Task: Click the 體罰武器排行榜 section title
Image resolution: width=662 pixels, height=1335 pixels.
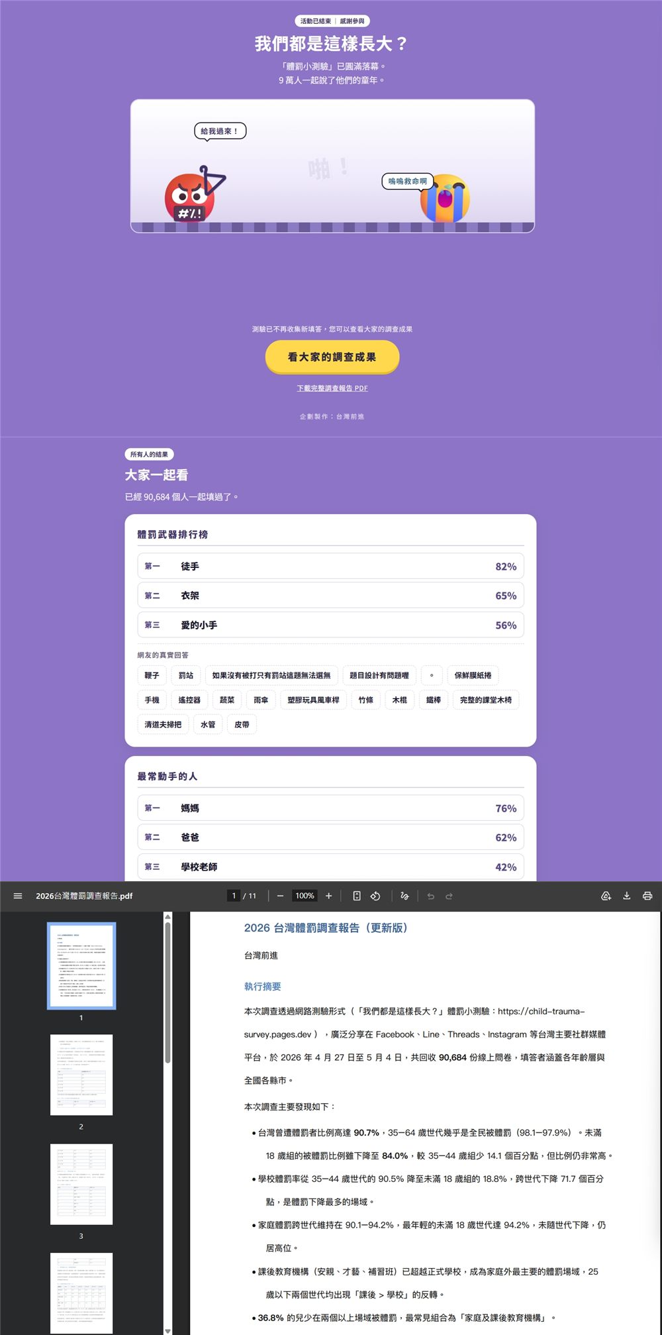Action: coord(173,534)
